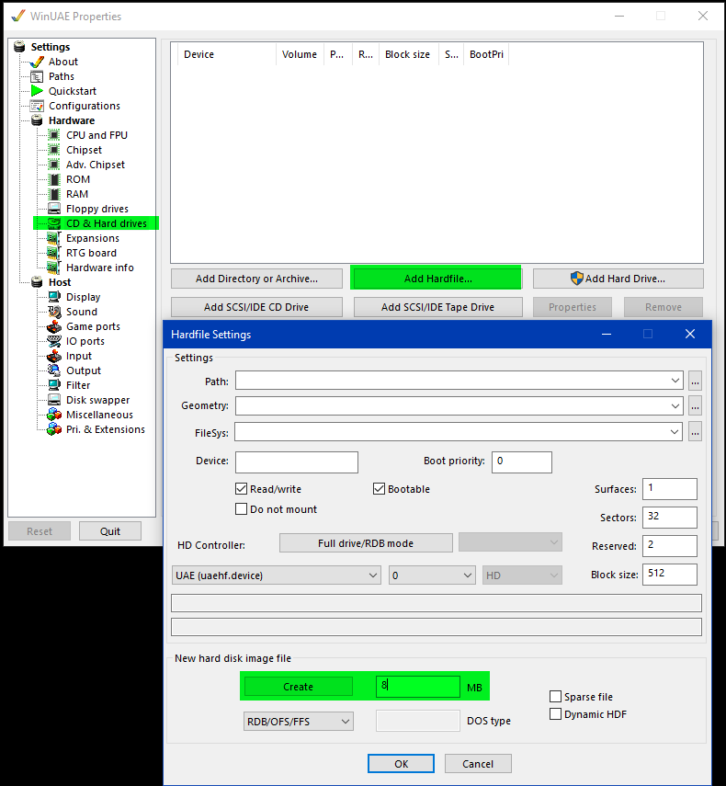Enable the Sparse file checkbox

[555, 697]
